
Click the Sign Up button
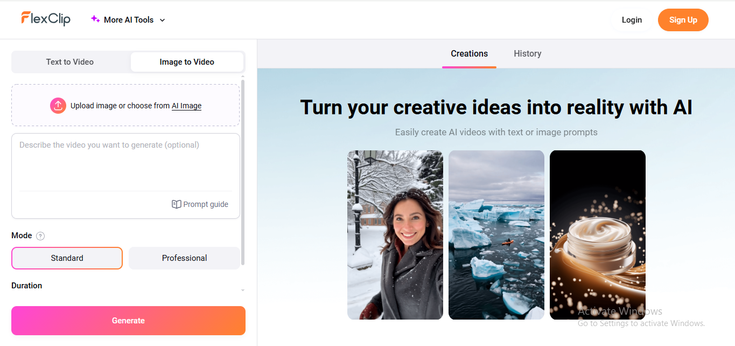click(683, 19)
